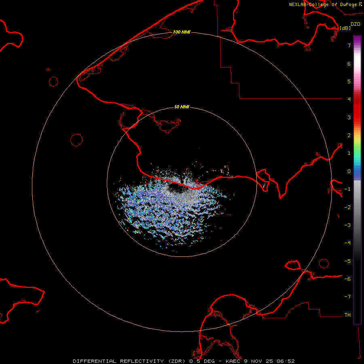Click the "100 NMI" range ring label
The height and width of the screenshot is (364, 364).
[182, 32]
